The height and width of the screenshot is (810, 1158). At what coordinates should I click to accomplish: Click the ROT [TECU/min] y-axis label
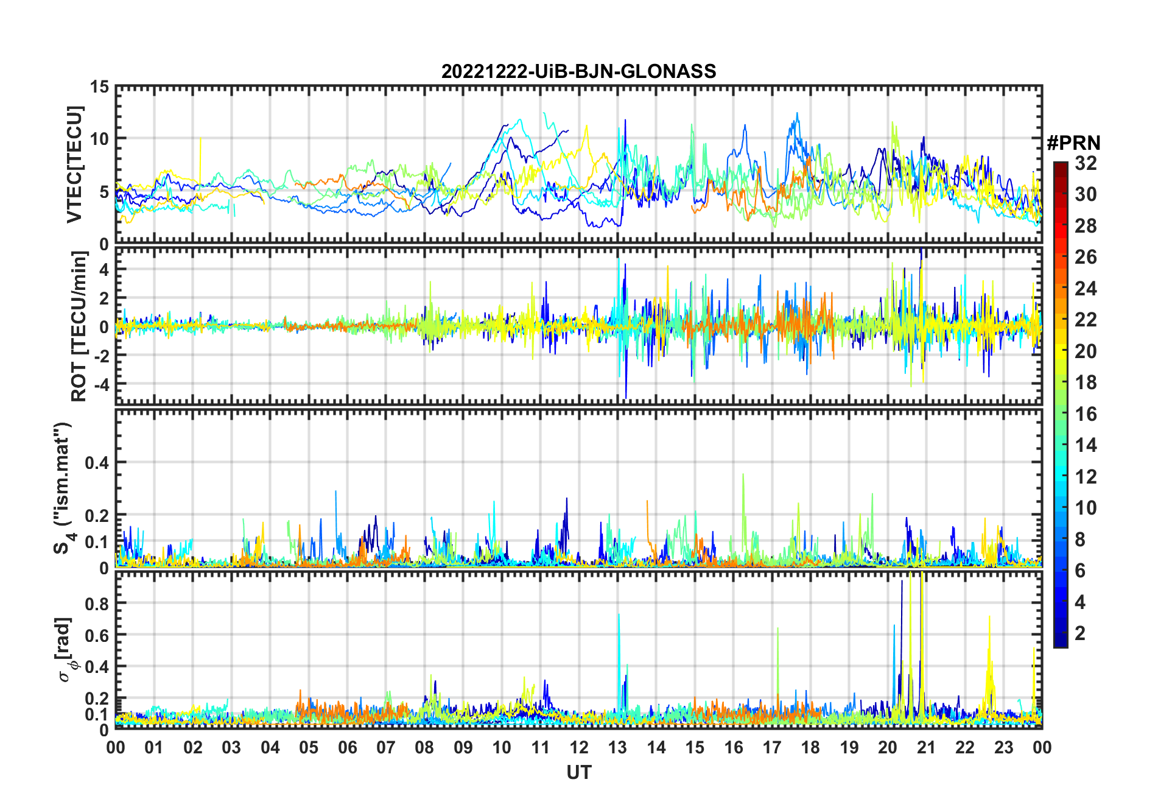[79, 326]
